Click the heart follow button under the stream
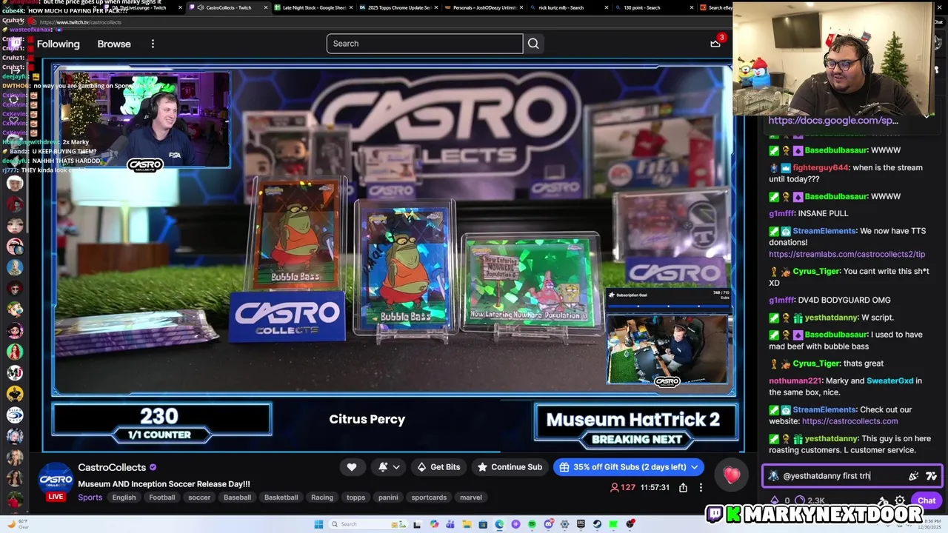This screenshot has width=948, height=533. click(352, 467)
